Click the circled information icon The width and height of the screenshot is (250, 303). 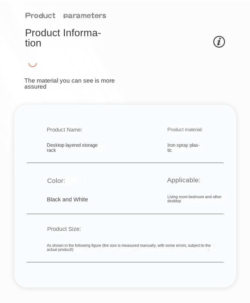(219, 42)
